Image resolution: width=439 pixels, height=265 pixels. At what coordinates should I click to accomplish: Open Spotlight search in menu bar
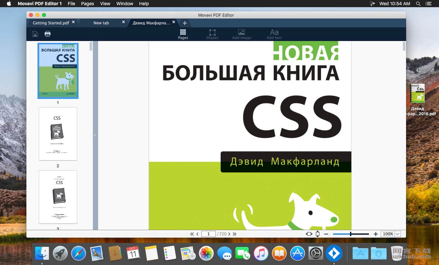418,4
